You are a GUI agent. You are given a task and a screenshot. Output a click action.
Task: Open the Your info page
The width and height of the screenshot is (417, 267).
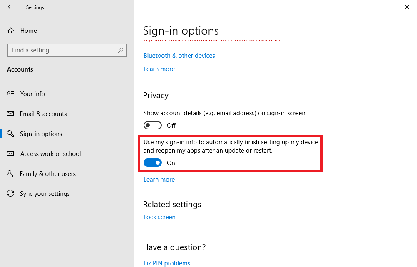point(32,94)
